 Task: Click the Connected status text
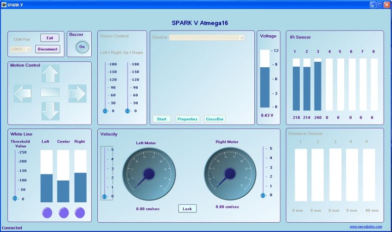(x=12, y=228)
